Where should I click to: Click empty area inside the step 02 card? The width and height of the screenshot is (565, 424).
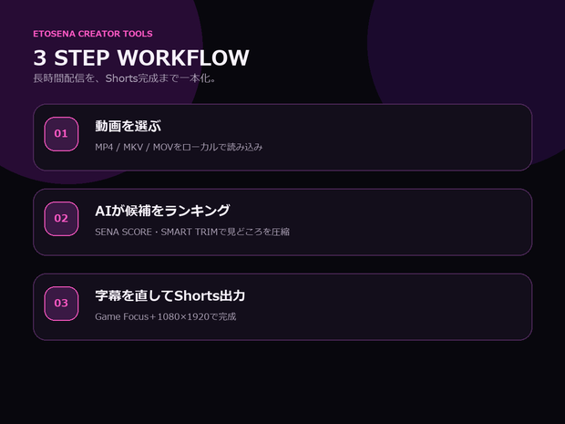point(396,222)
